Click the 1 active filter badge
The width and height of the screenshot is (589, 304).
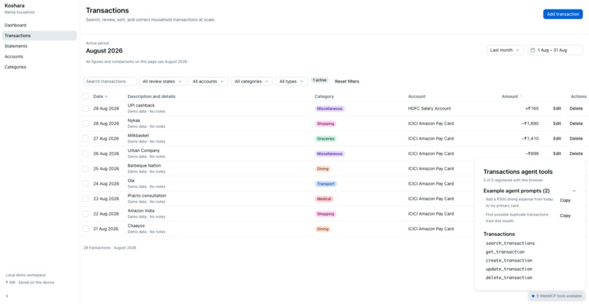[319, 80]
